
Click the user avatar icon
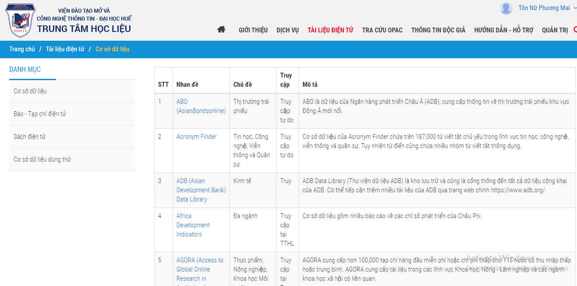[x=506, y=8]
